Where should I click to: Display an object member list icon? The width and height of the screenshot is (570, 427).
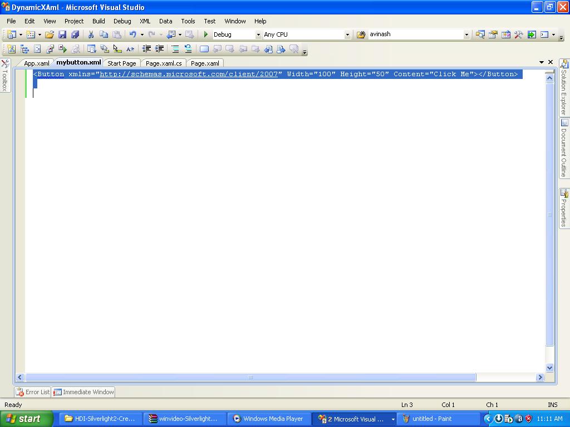(92, 49)
